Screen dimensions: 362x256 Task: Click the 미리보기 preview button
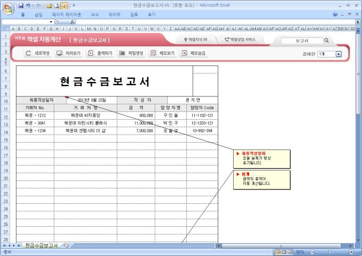coord(69,53)
